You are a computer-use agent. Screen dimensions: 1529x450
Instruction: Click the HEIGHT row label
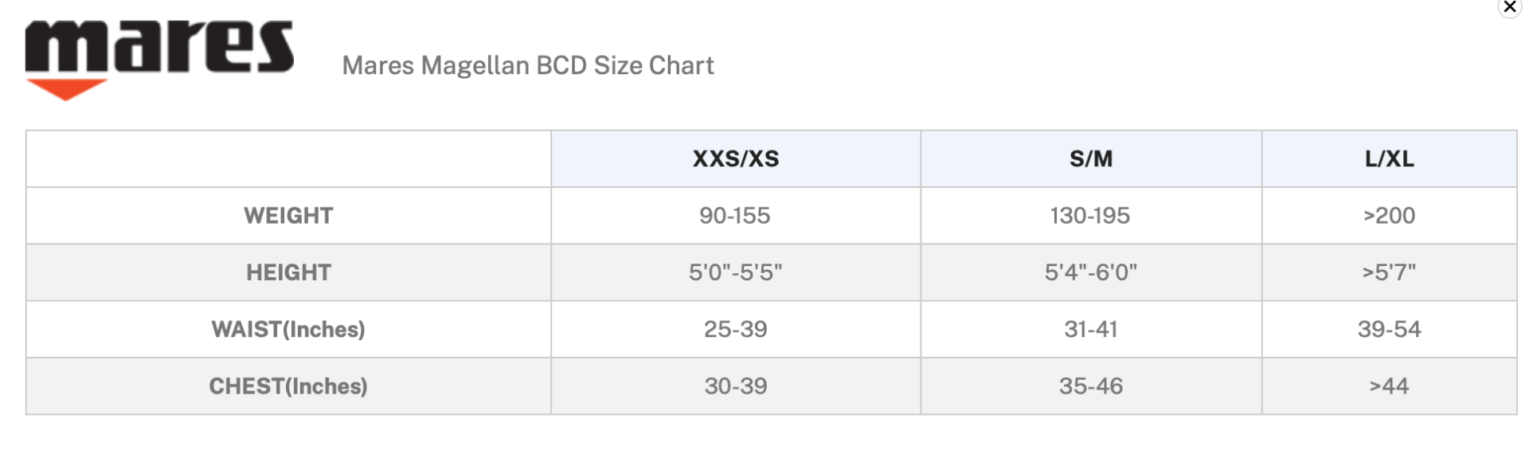pyautogui.click(x=288, y=272)
